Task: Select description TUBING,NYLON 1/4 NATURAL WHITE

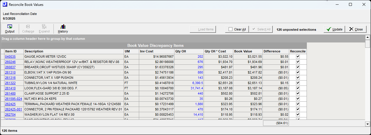Action: [51, 83]
